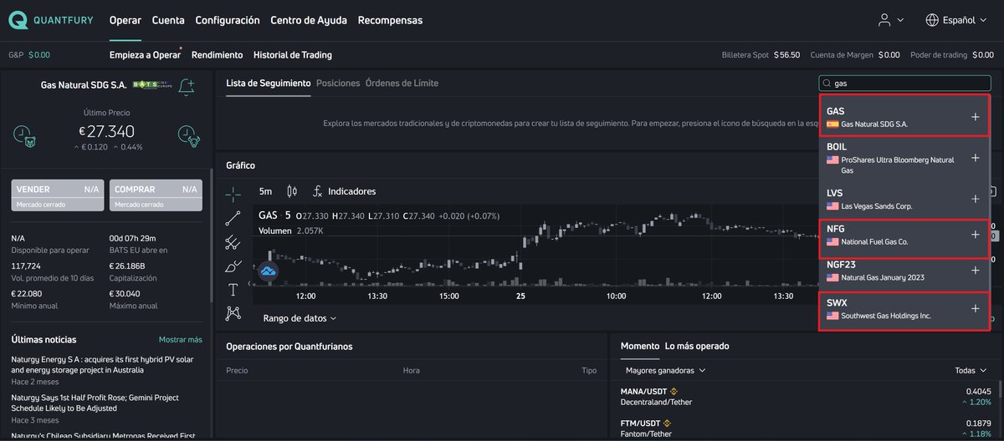The height and width of the screenshot is (441, 1004).
Task: Click the Billetera Spot $56.50 balance
Action: click(x=761, y=55)
